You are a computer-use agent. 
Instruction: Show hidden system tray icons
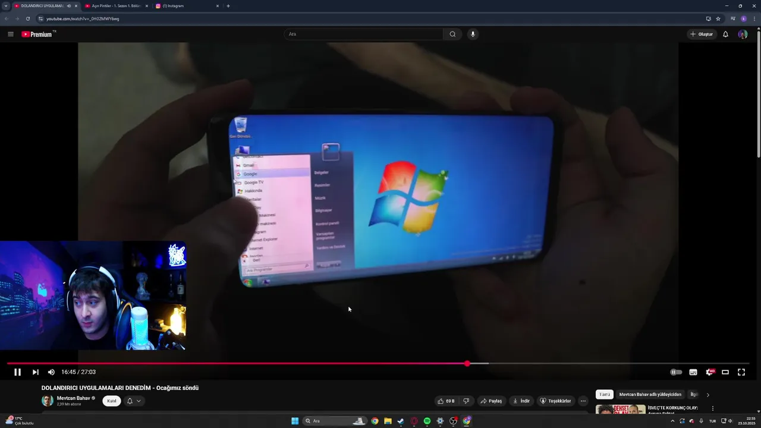(x=672, y=421)
